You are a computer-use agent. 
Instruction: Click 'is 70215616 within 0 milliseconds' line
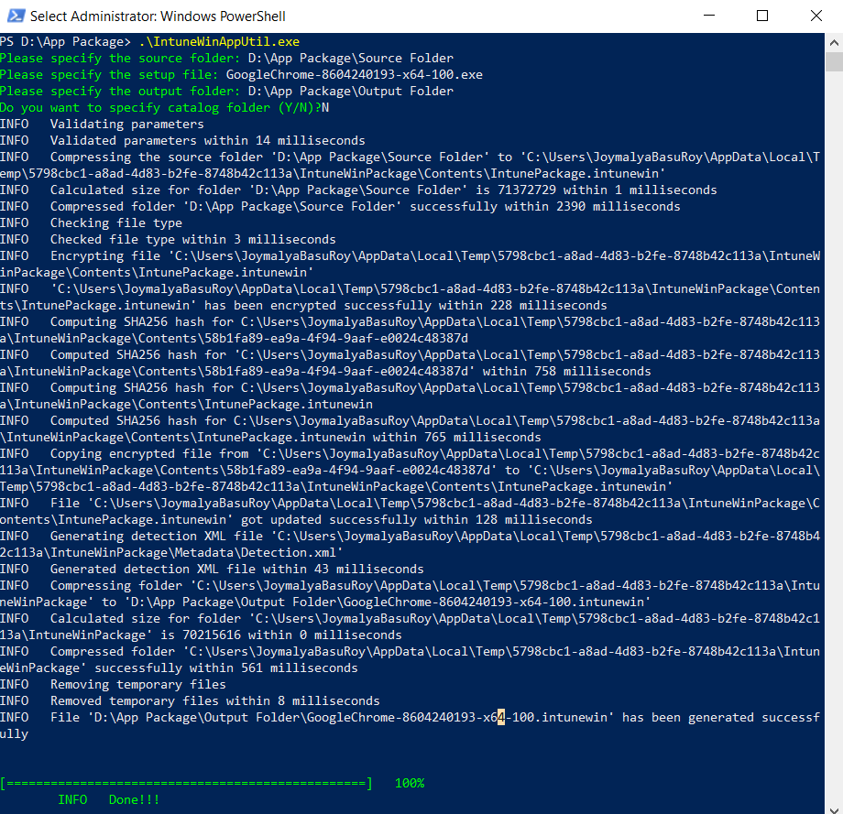[201, 635]
